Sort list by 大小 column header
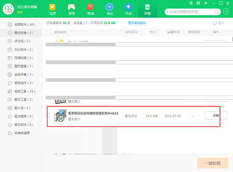The height and width of the screenshot is (172, 233). 152,32
